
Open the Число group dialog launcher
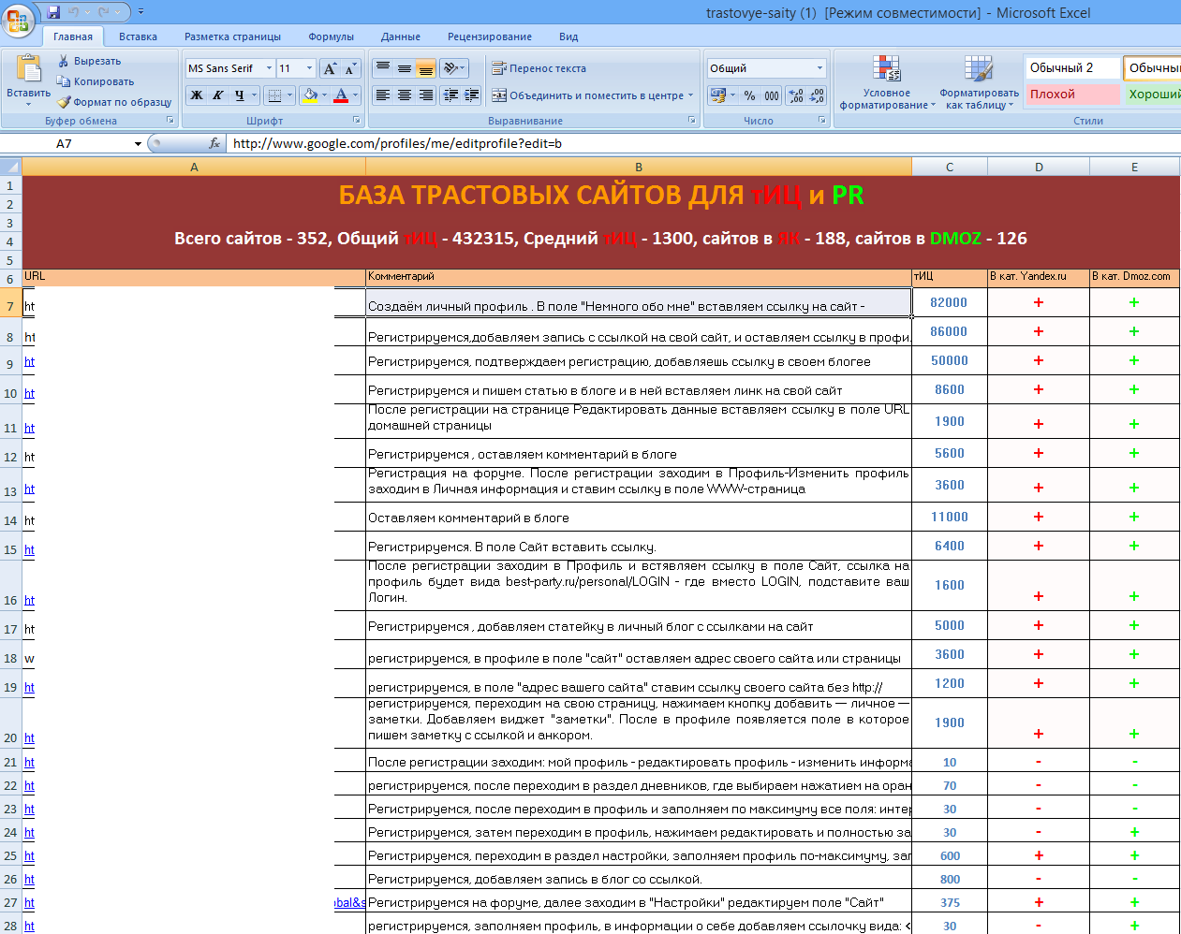click(x=821, y=121)
